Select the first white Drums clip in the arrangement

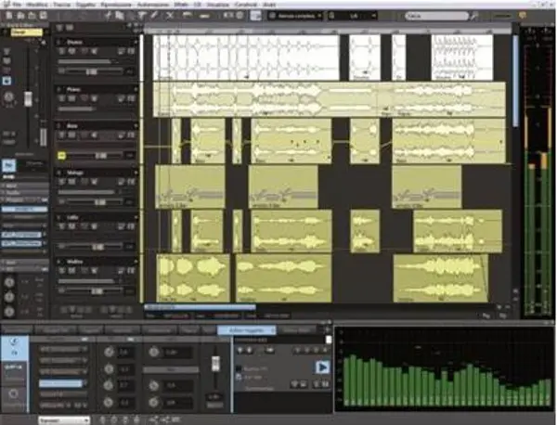coord(246,58)
